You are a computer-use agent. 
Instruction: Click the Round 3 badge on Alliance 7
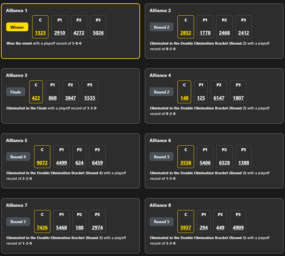pyautogui.click(x=18, y=221)
